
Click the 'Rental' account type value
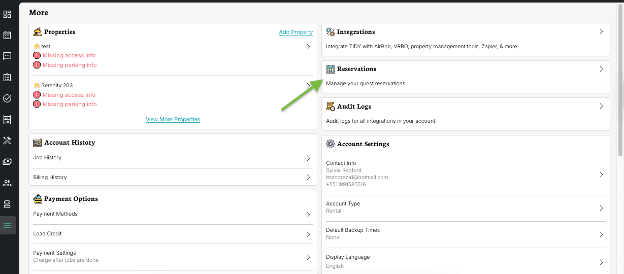coord(334,211)
